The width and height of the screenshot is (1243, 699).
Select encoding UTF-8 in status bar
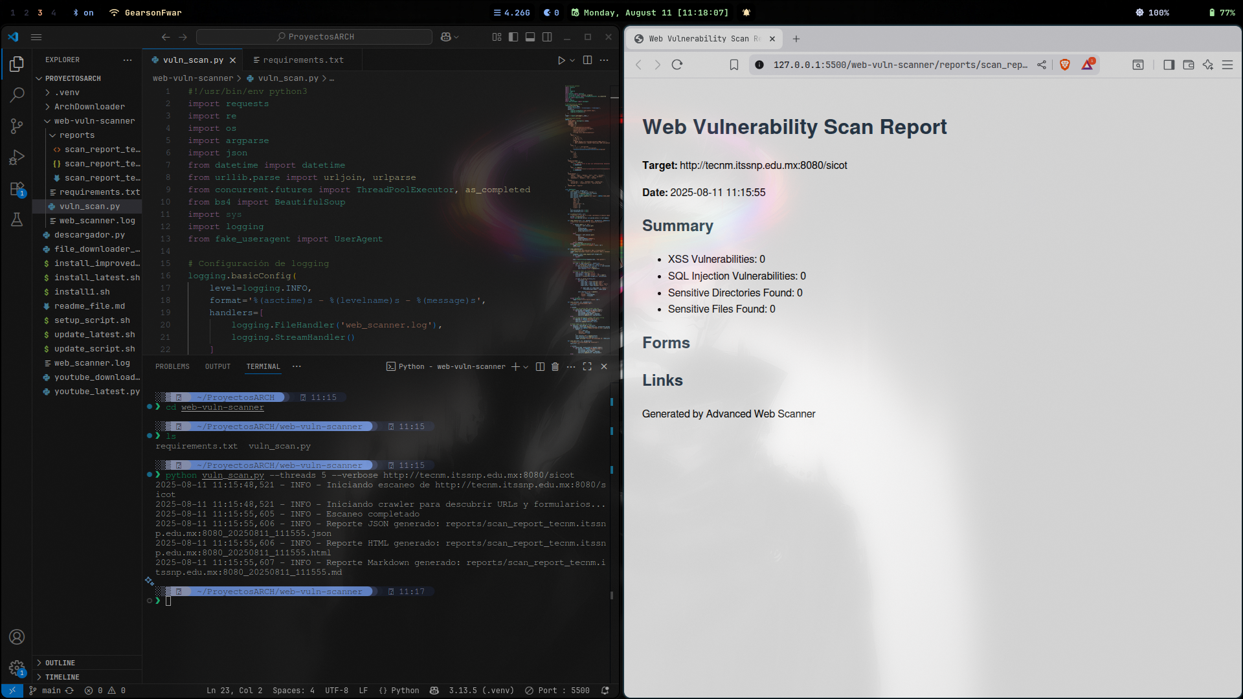337,691
